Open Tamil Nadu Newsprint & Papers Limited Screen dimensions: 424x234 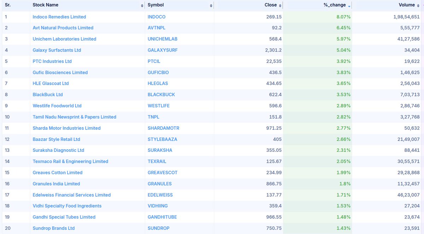click(x=75, y=117)
